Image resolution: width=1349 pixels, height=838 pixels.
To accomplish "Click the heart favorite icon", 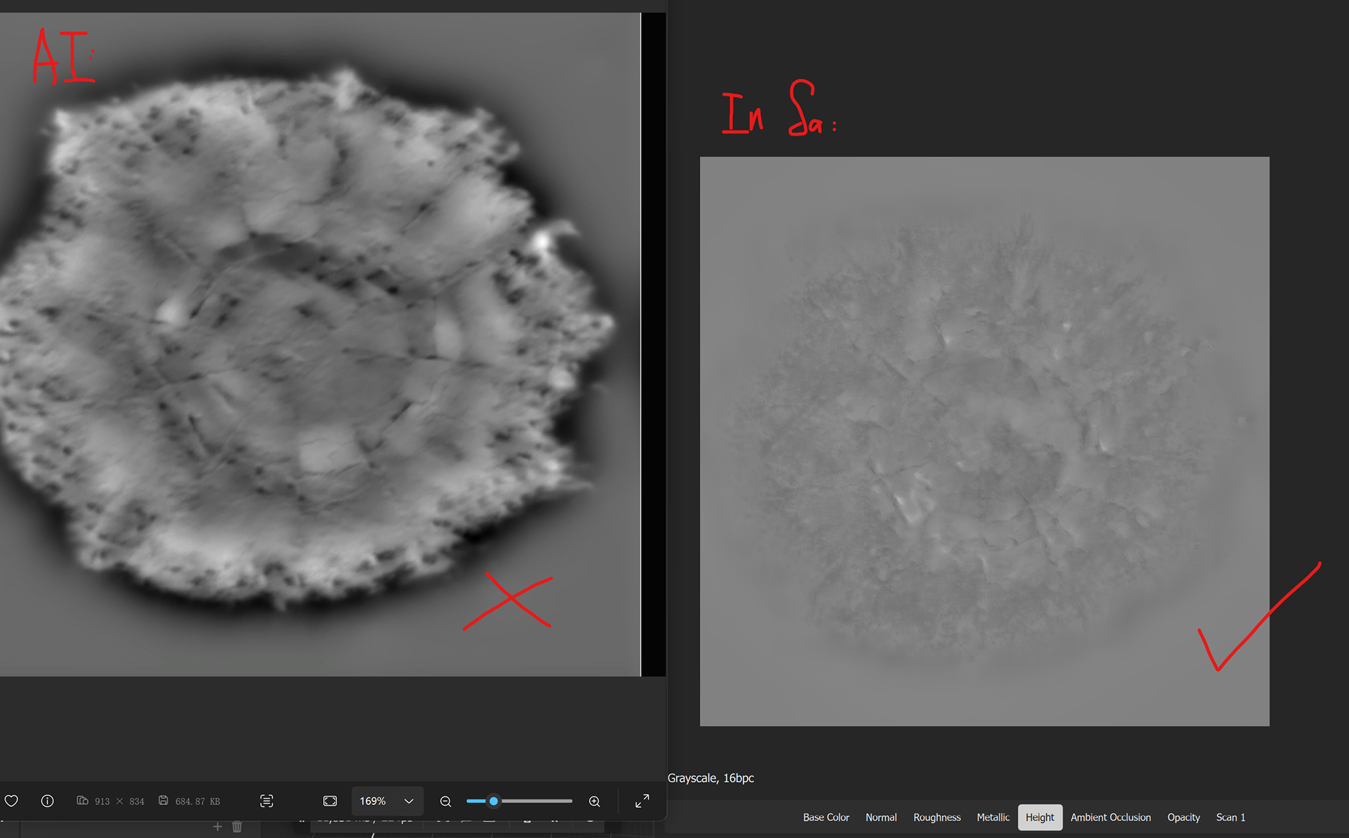I will 11,801.
